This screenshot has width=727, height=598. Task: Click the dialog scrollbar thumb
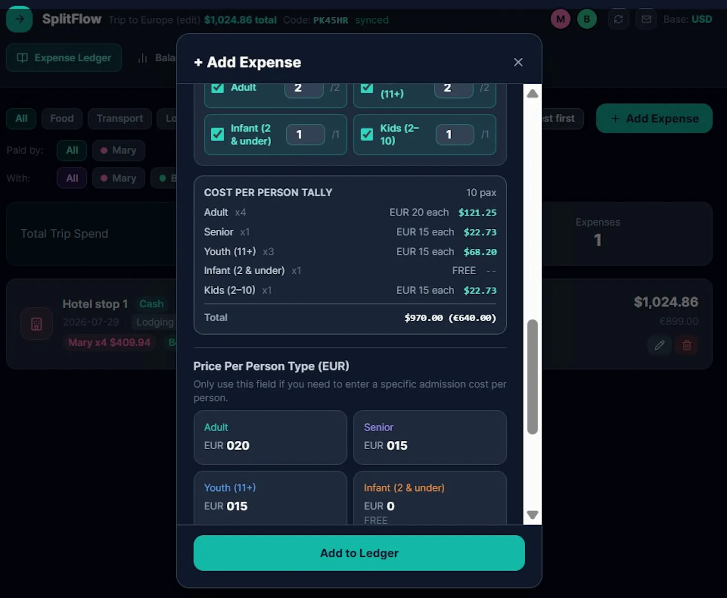533,377
